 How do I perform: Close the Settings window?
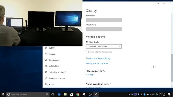click(x=170, y=4)
